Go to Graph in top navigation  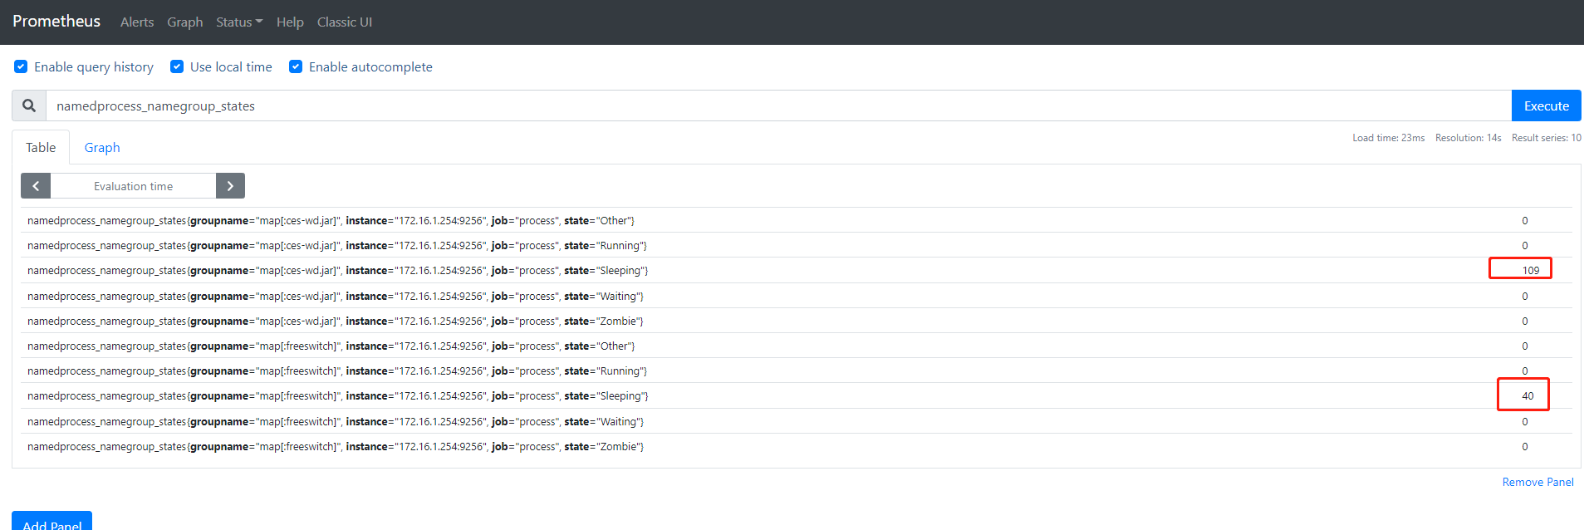point(184,22)
